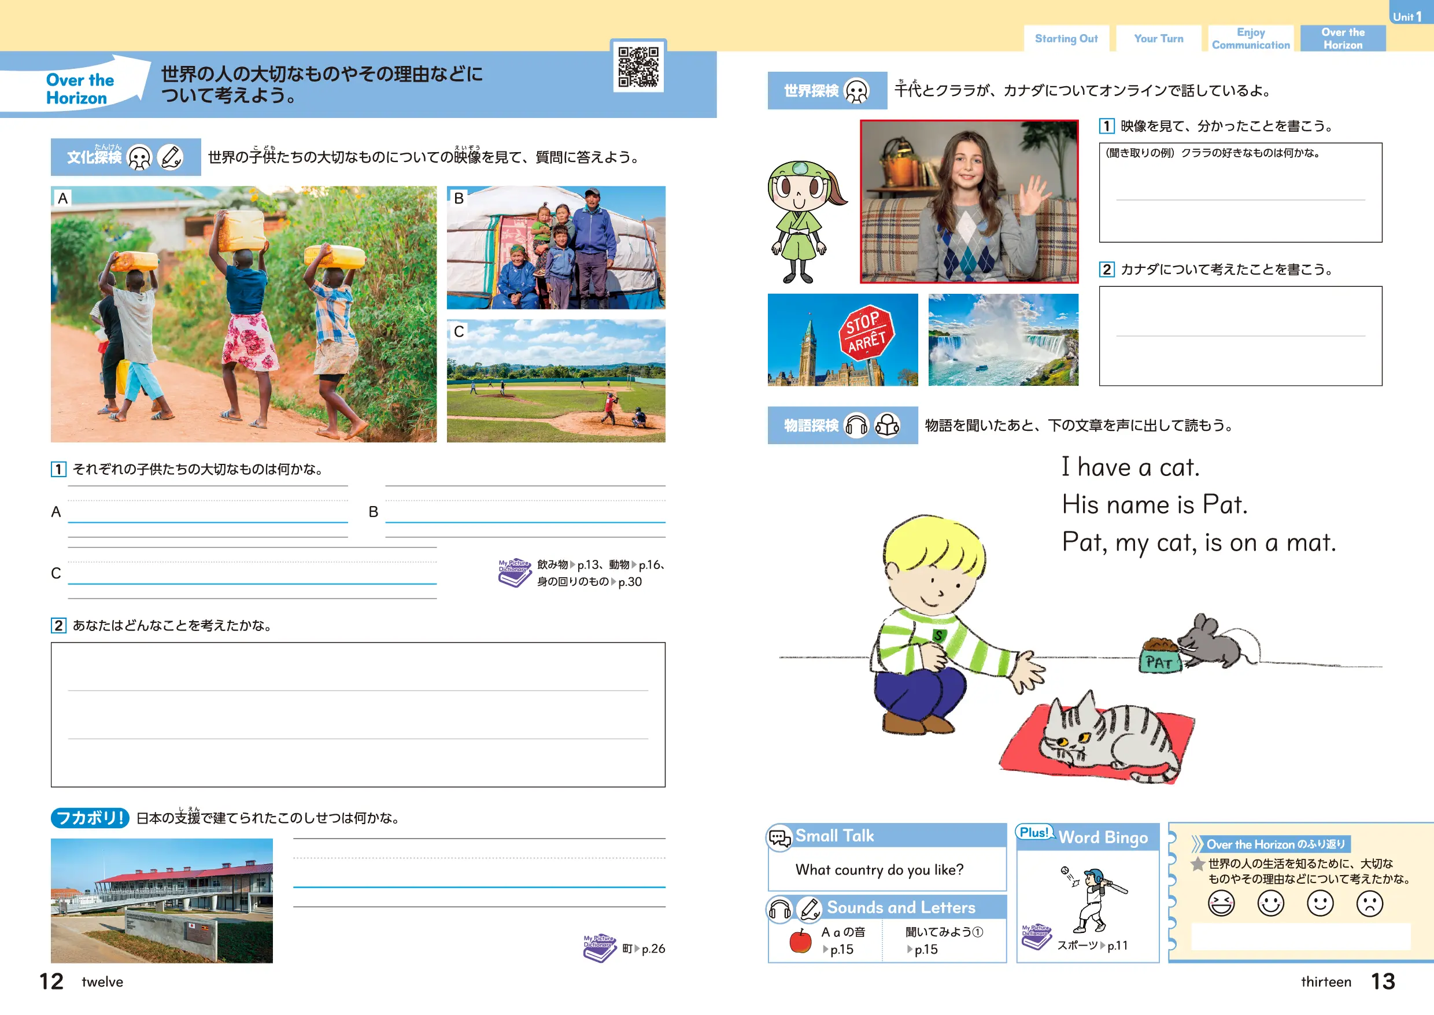Select the sad face rating
This screenshot has width=1434, height=1015.
coord(1369,903)
